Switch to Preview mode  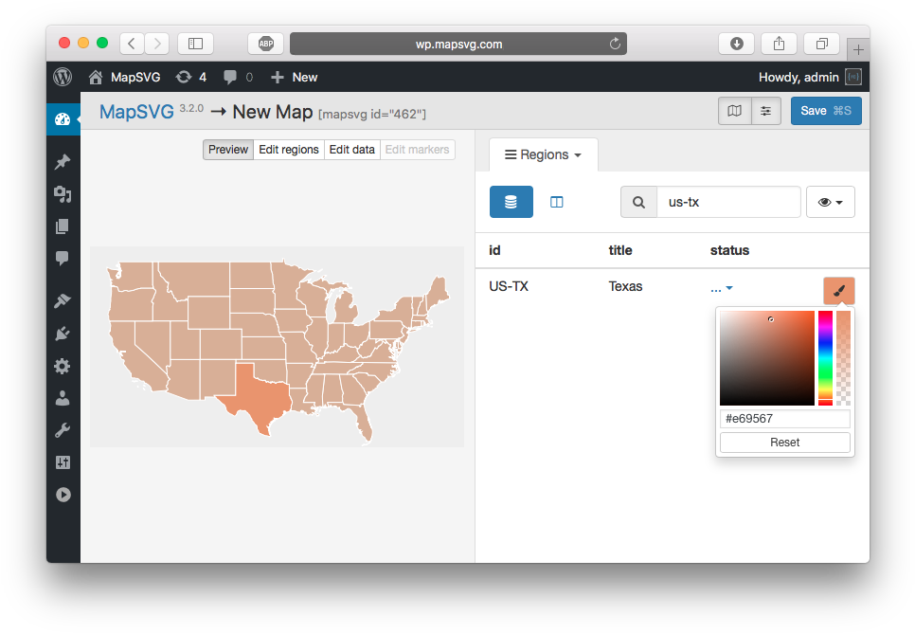(228, 150)
